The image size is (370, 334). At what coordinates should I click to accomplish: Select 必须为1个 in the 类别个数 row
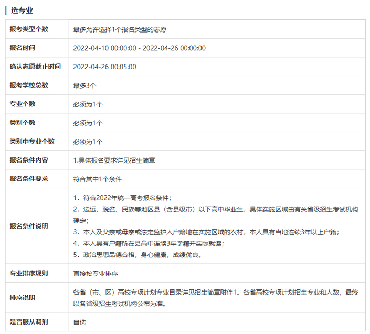88,123
